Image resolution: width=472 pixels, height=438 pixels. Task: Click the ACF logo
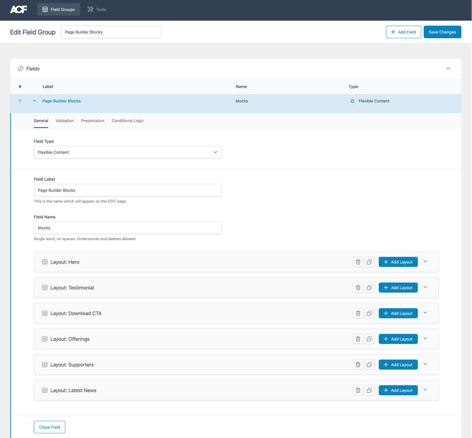18,9
